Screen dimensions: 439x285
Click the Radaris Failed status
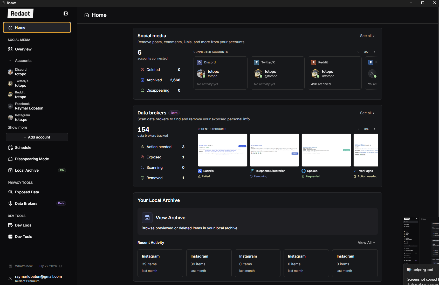(x=204, y=176)
